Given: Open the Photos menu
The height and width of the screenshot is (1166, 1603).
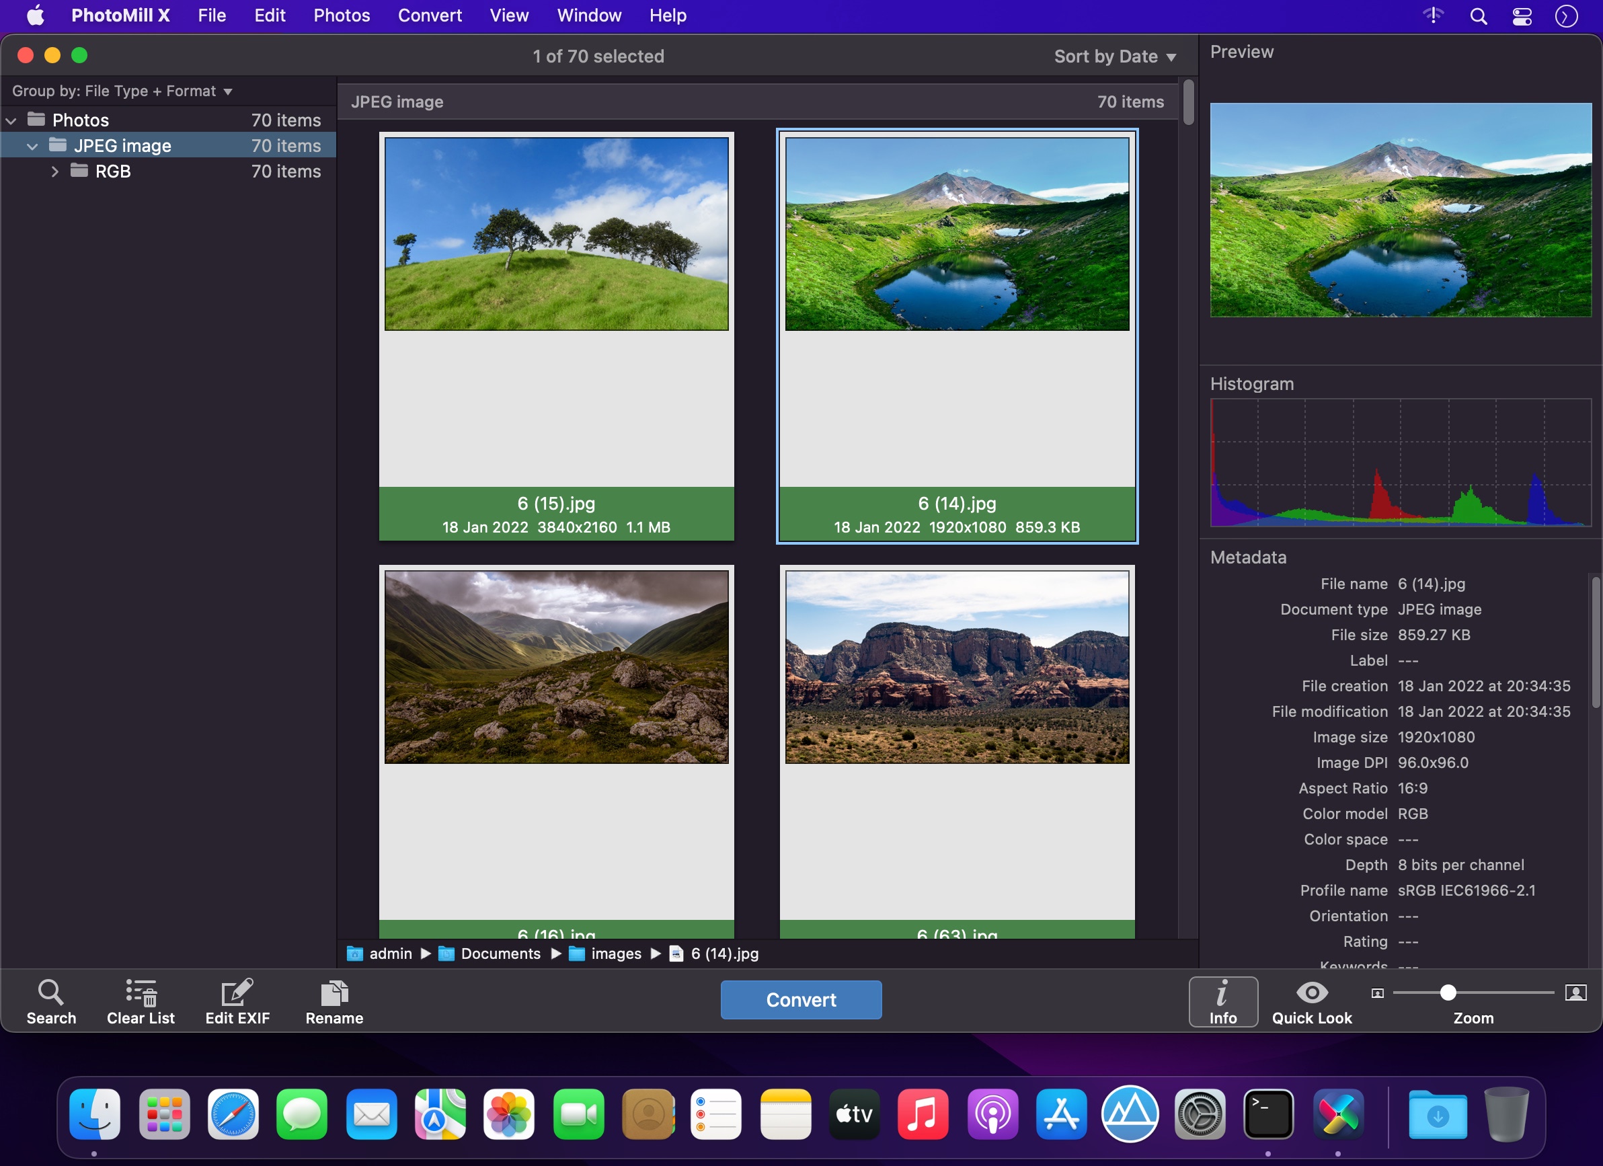Looking at the screenshot, I should (342, 15).
